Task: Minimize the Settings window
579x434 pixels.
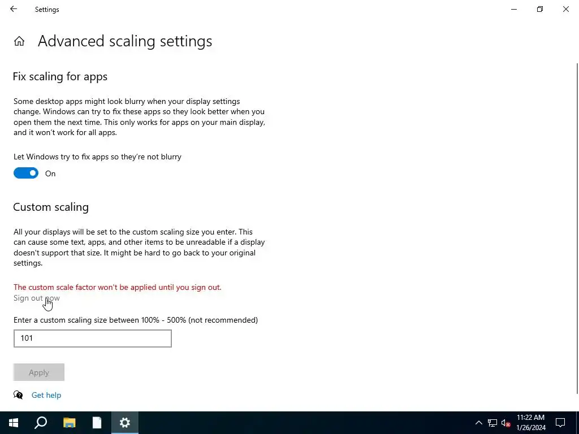Action: (513, 9)
